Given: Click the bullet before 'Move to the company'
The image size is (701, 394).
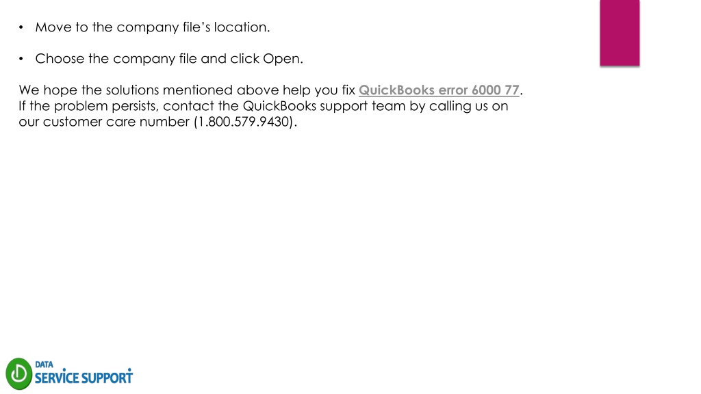Looking at the screenshot, I should [21, 27].
